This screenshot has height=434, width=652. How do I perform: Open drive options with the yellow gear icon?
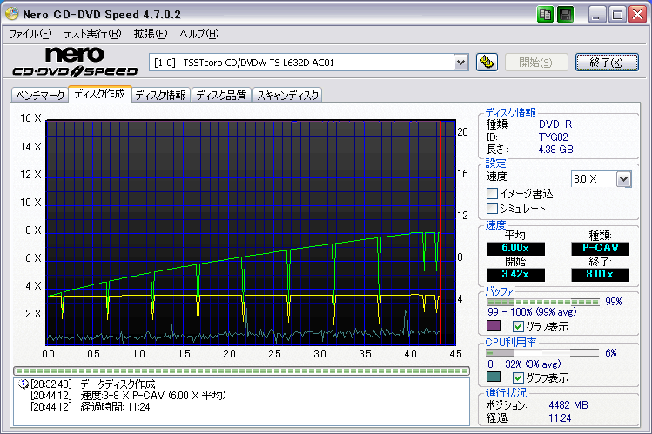tap(487, 63)
